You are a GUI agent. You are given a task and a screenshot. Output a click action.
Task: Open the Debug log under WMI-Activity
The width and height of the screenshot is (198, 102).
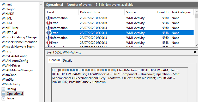(11, 89)
